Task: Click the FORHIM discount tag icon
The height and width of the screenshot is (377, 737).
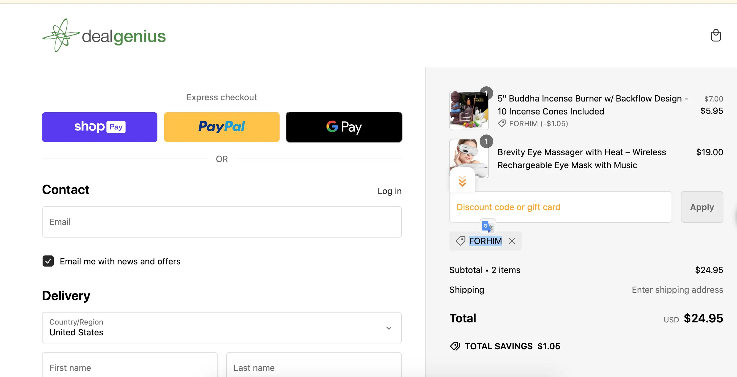Action: point(460,241)
